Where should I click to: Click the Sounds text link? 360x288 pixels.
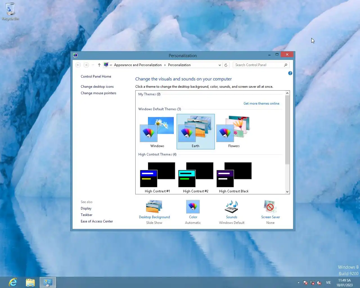pos(232,217)
